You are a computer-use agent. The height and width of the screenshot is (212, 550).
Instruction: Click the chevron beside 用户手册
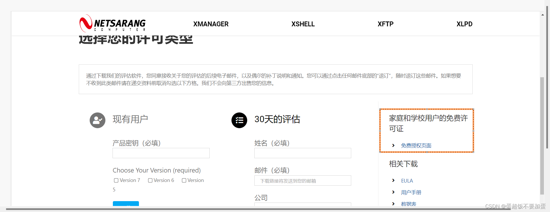[393, 192]
